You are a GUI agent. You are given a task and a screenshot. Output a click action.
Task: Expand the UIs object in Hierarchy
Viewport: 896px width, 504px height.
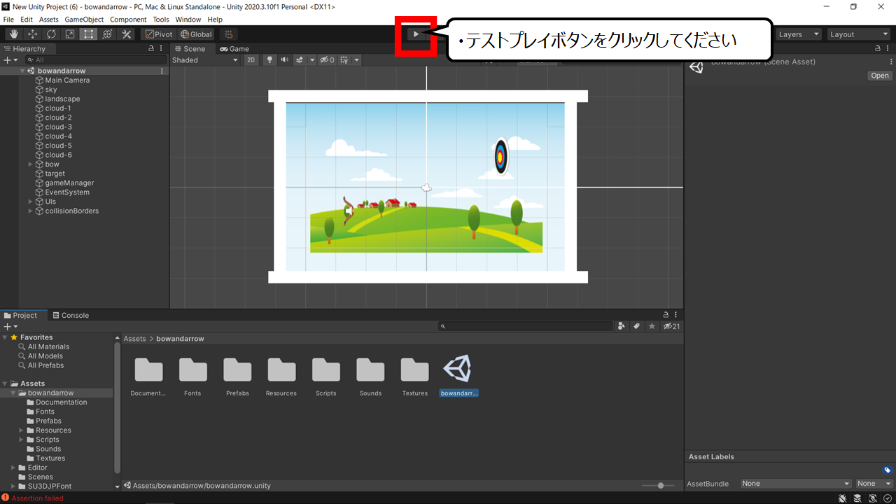pos(30,202)
